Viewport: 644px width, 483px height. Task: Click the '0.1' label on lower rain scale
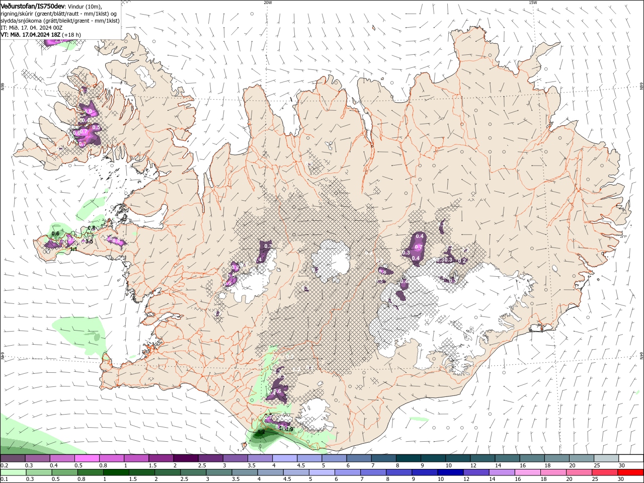point(4,479)
